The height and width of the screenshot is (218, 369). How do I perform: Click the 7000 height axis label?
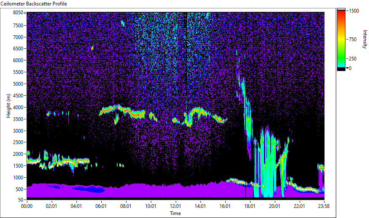pyautogui.click(x=18, y=37)
